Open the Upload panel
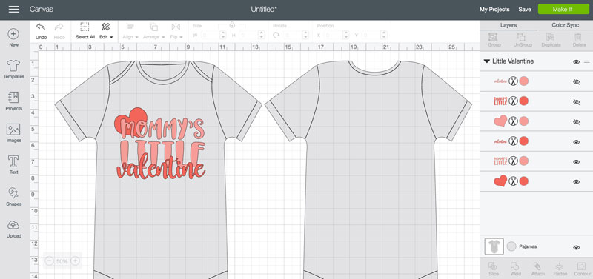This screenshot has width=593, height=279. pyautogui.click(x=13, y=229)
